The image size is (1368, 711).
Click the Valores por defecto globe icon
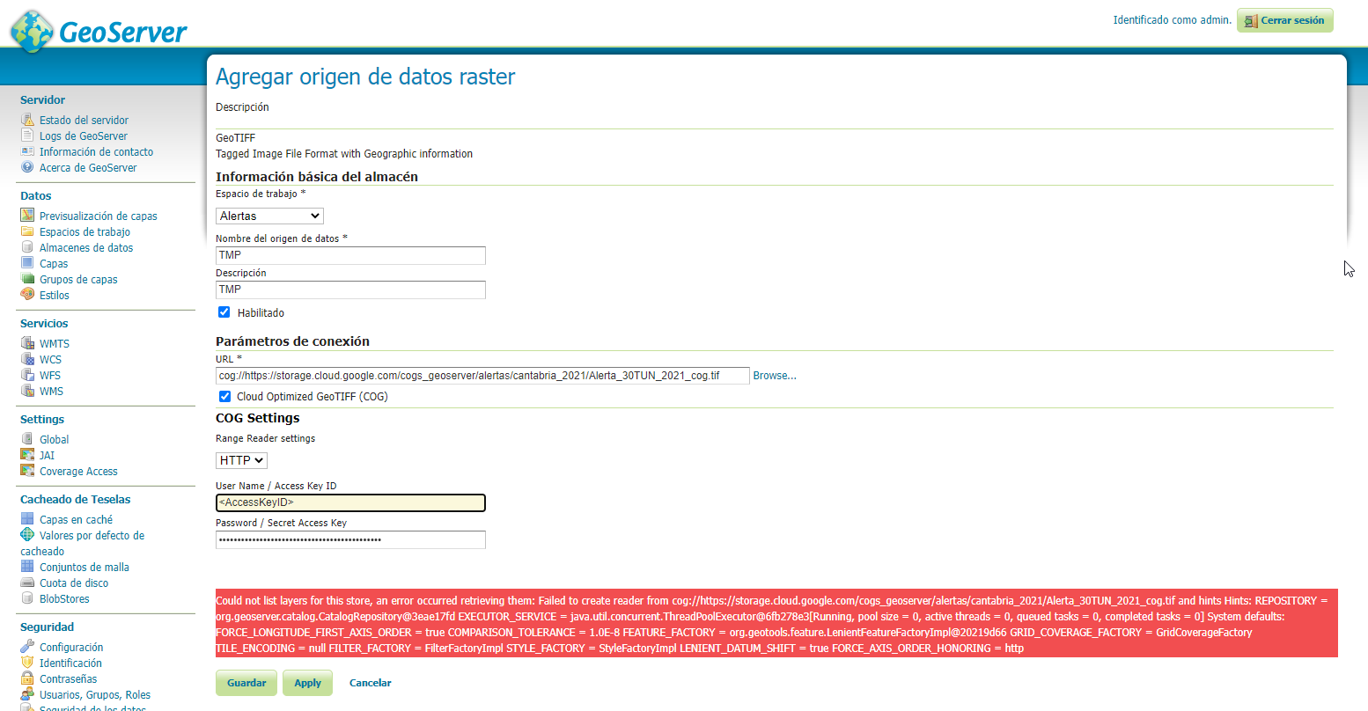point(27,535)
